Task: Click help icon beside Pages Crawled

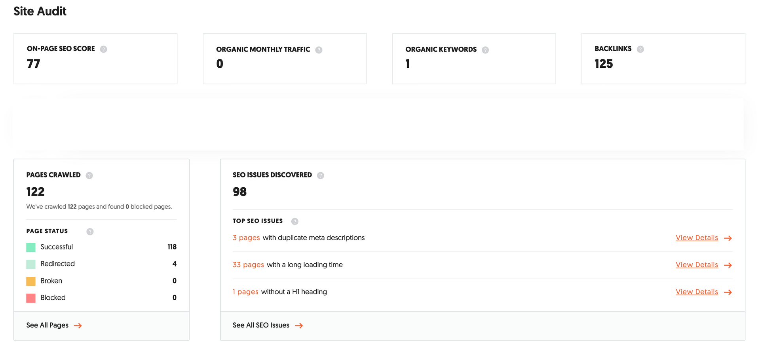Action: pyautogui.click(x=89, y=175)
